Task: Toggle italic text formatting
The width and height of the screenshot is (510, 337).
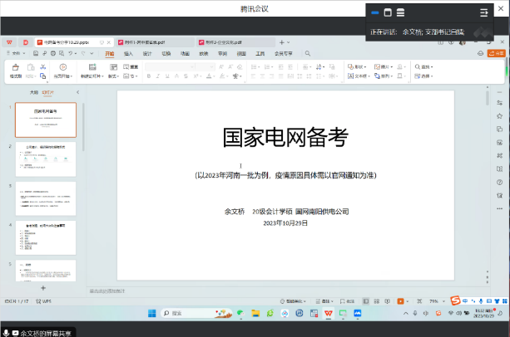Action: (159, 76)
